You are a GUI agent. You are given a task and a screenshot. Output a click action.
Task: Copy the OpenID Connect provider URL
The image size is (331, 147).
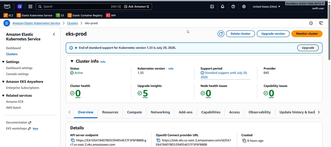click(158, 140)
